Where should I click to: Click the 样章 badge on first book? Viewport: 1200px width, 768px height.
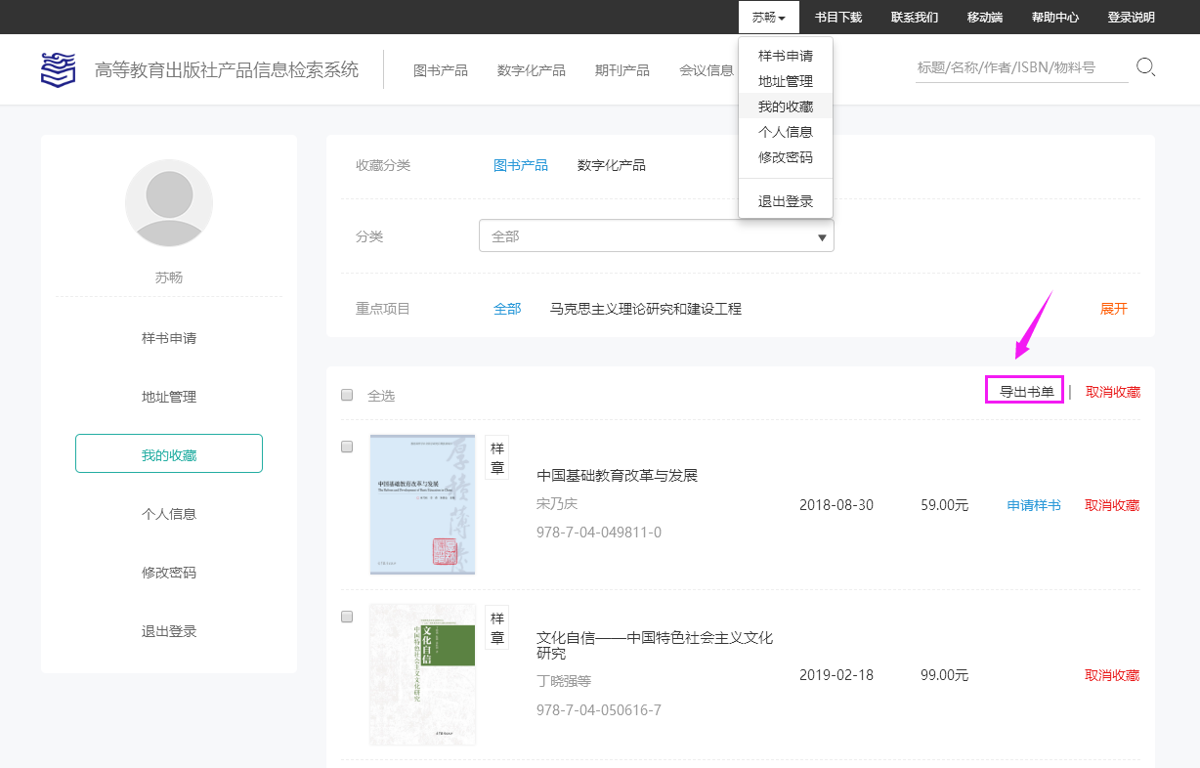click(497, 458)
